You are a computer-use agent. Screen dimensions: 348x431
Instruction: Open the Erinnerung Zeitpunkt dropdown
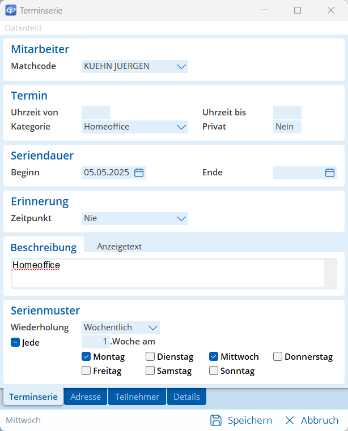[x=181, y=218]
